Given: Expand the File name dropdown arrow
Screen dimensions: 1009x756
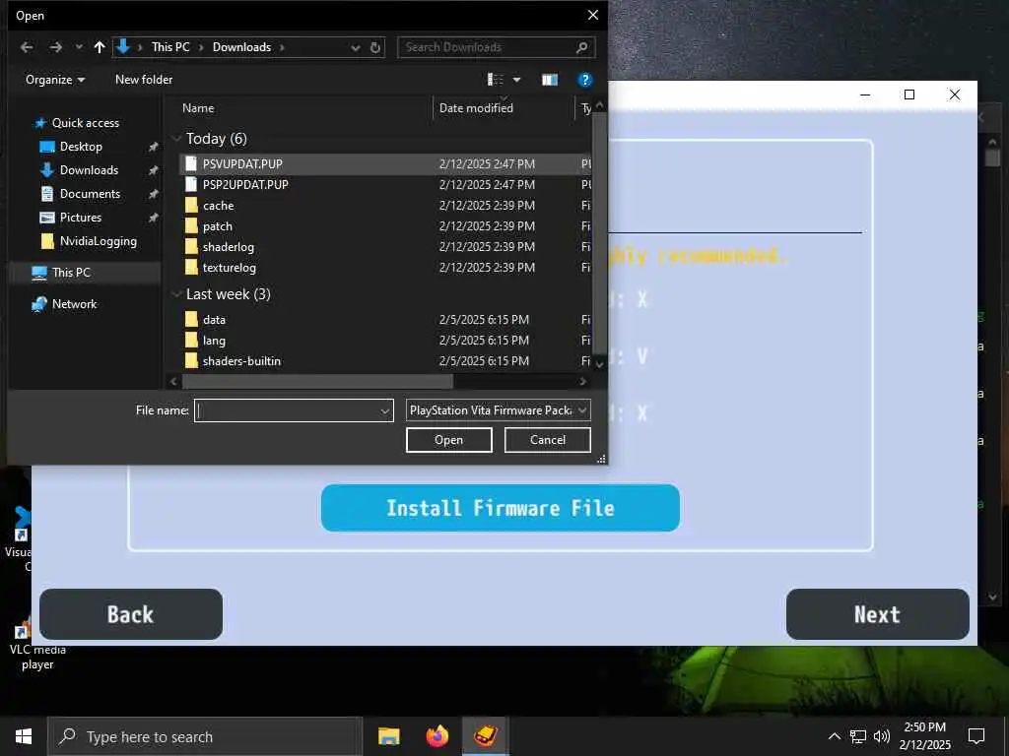Looking at the screenshot, I should [385, 410].
